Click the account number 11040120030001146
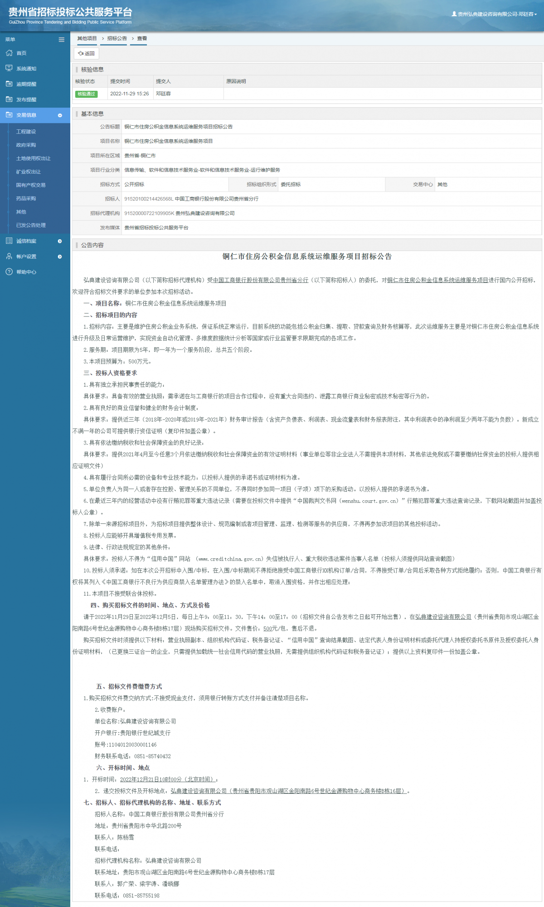Screen dimensions: 544x907 pos(132,744)
